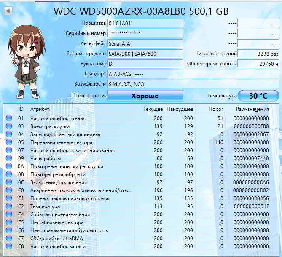Select the Температура attribute row
The image size is (282, 257).
click(x=137, y=206)
